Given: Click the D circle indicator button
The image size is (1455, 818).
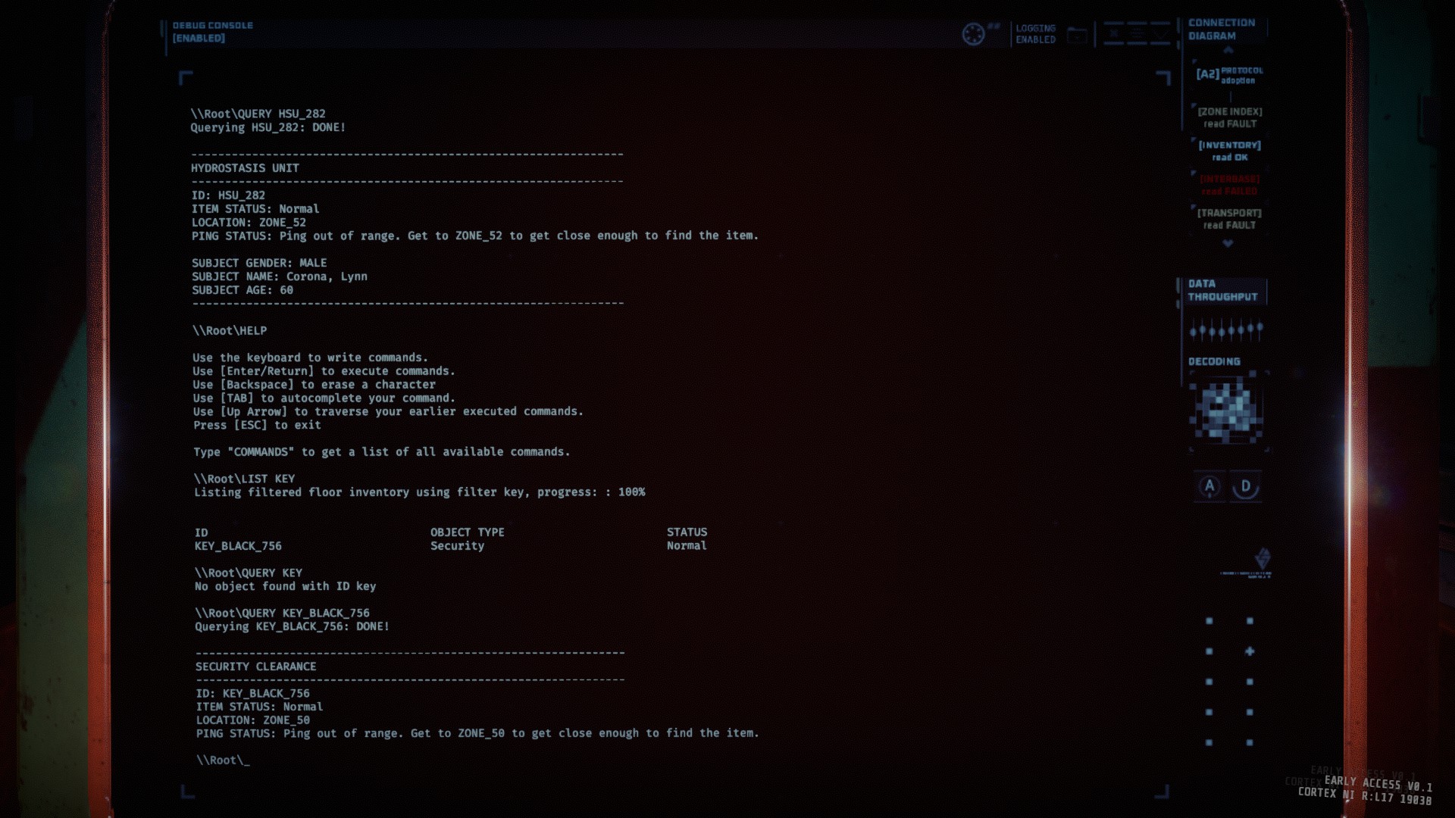Looking at the screenshot, I should 1245,486.
